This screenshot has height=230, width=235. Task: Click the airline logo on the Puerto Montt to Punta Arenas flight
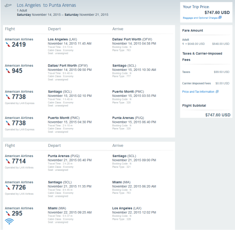pos(8,123)
